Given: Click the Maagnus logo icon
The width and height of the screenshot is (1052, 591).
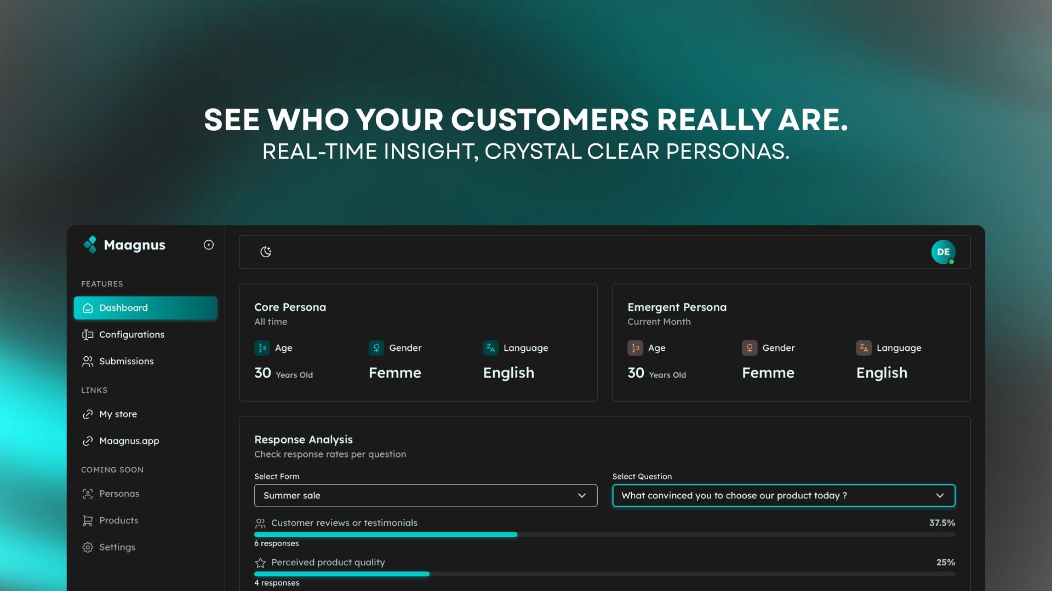Looking at the screenshot, I should click(x=90, y=245).
